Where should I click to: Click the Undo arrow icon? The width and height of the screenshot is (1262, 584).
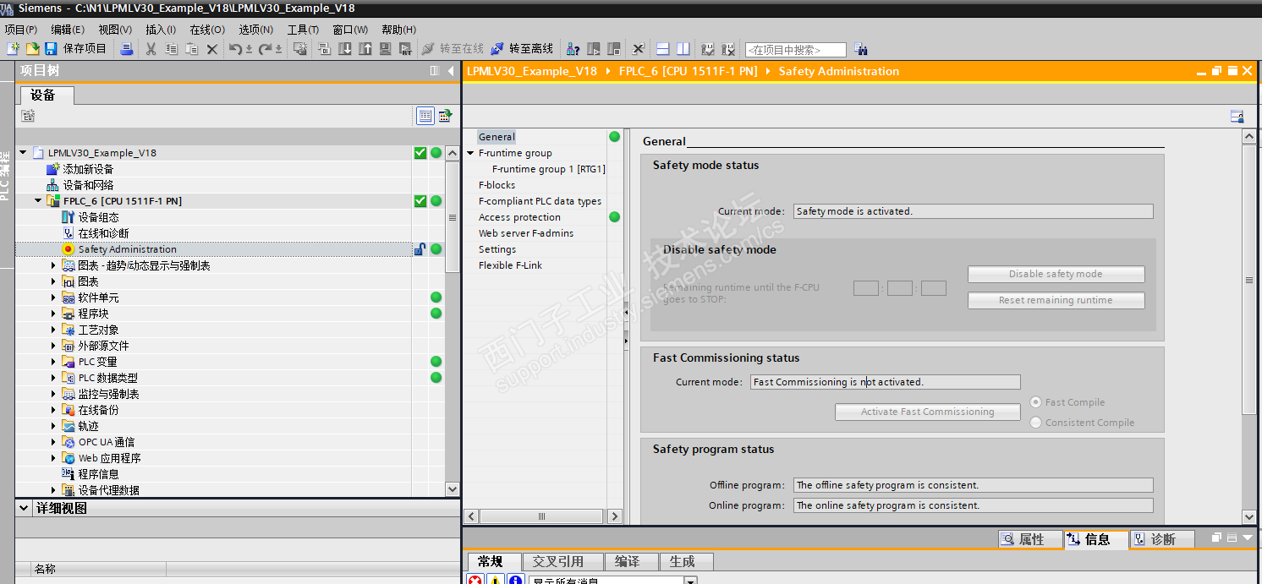point(236,49)
